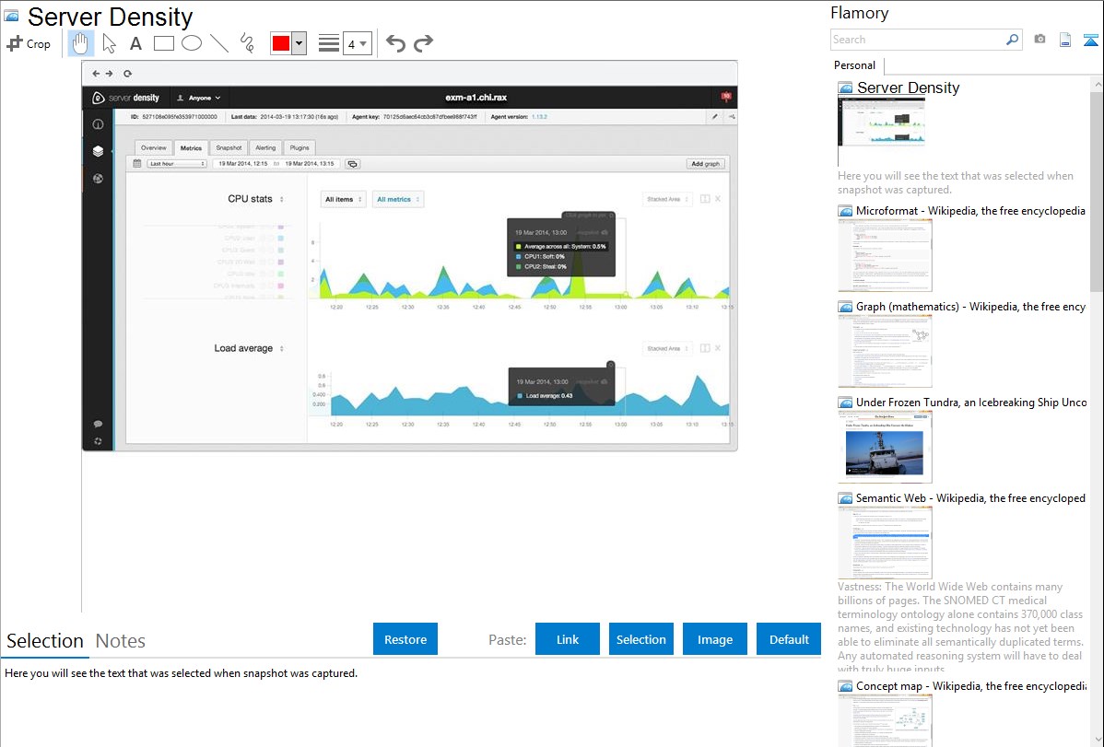The image size is (1104, 747).
Task: Open the Personal tab in Flamory panel
Action: click(x=854, y=65)
